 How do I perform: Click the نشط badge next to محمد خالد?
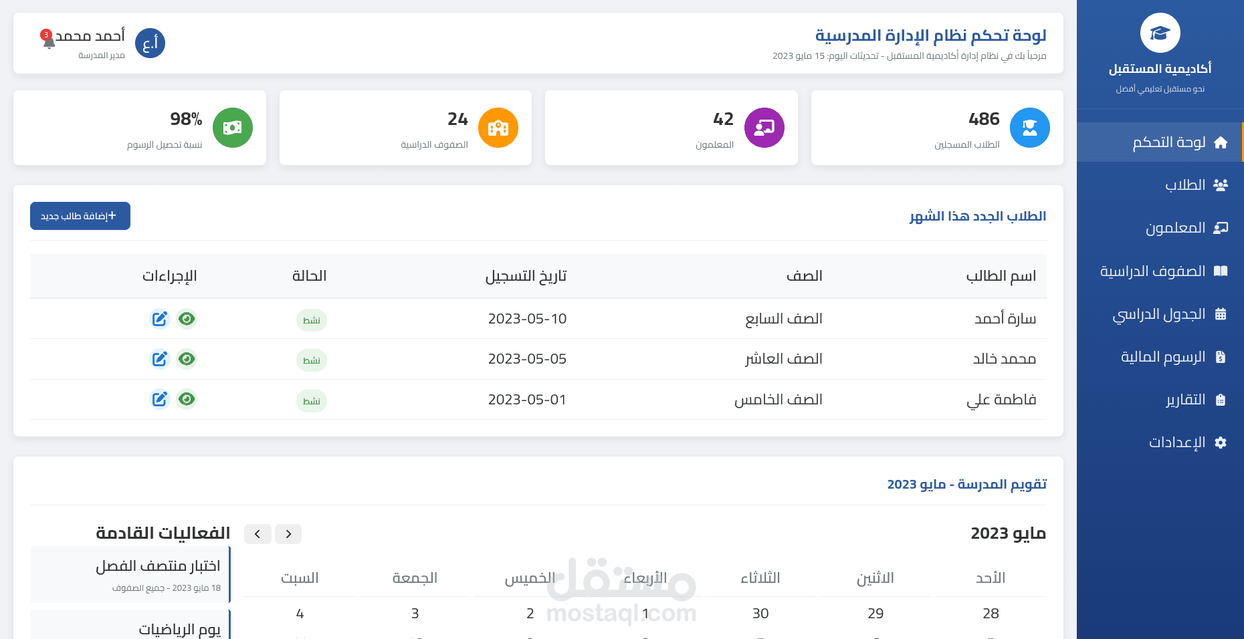tap(311, 360)
